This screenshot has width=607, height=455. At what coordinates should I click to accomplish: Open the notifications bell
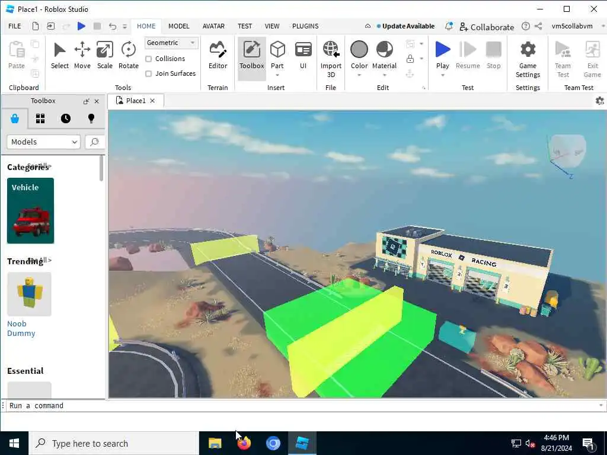point(449,26)
